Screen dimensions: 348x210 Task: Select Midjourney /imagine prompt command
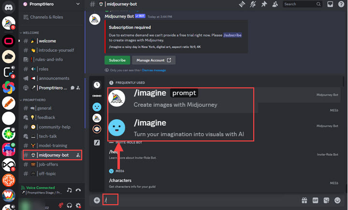[181, 98]
